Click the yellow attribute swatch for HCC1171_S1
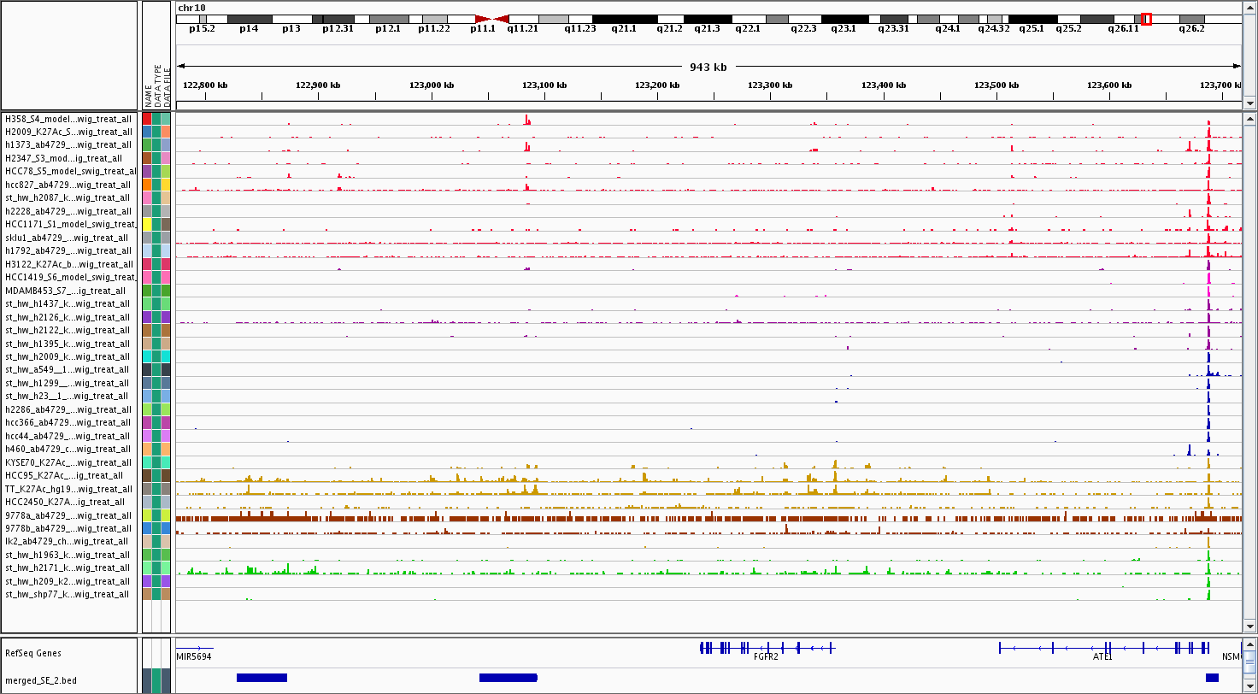The width and height of the screenshot is (1258, 694). [147, 224]
